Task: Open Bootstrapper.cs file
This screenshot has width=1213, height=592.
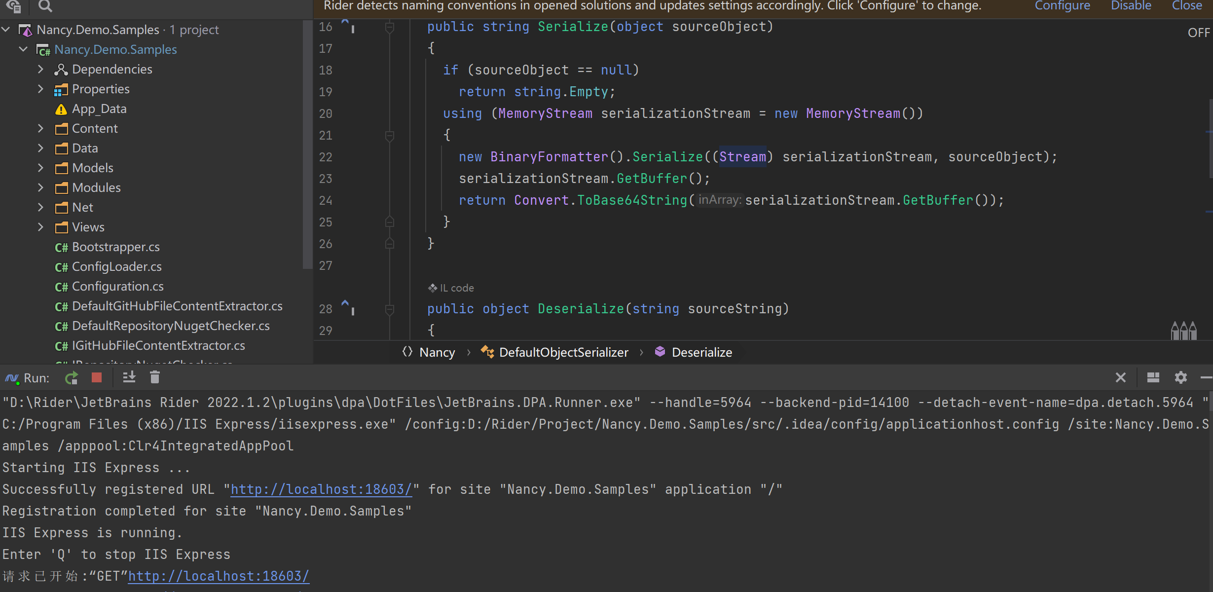Action: click(115, 247)
